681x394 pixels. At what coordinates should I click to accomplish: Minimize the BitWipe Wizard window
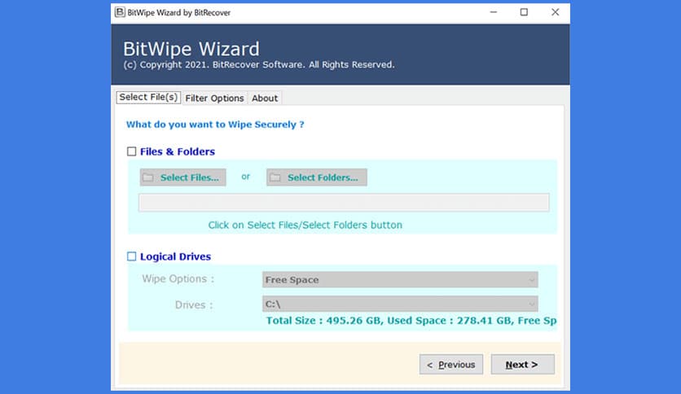tap(494, 12)
